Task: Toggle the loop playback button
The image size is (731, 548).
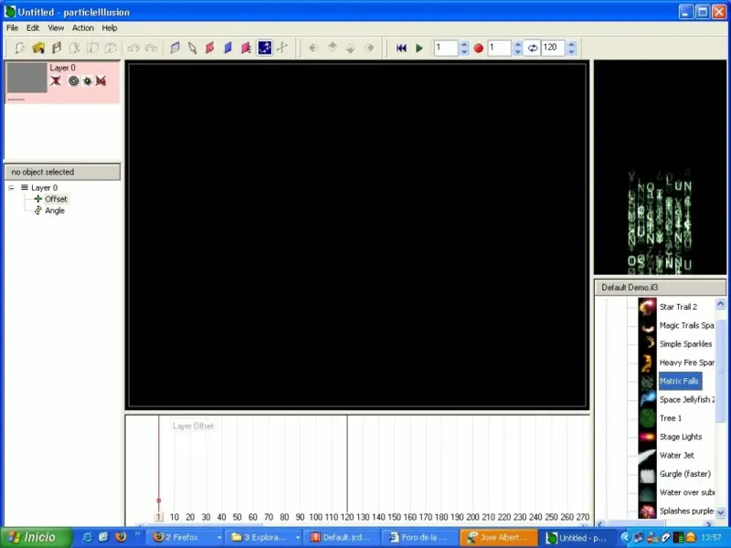Action: click(x=533, y=47)
